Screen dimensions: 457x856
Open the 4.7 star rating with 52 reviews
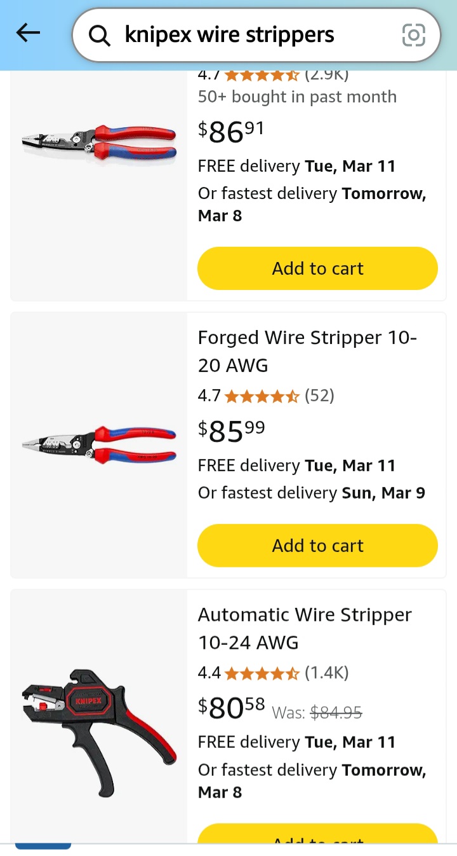click(265, 396)
